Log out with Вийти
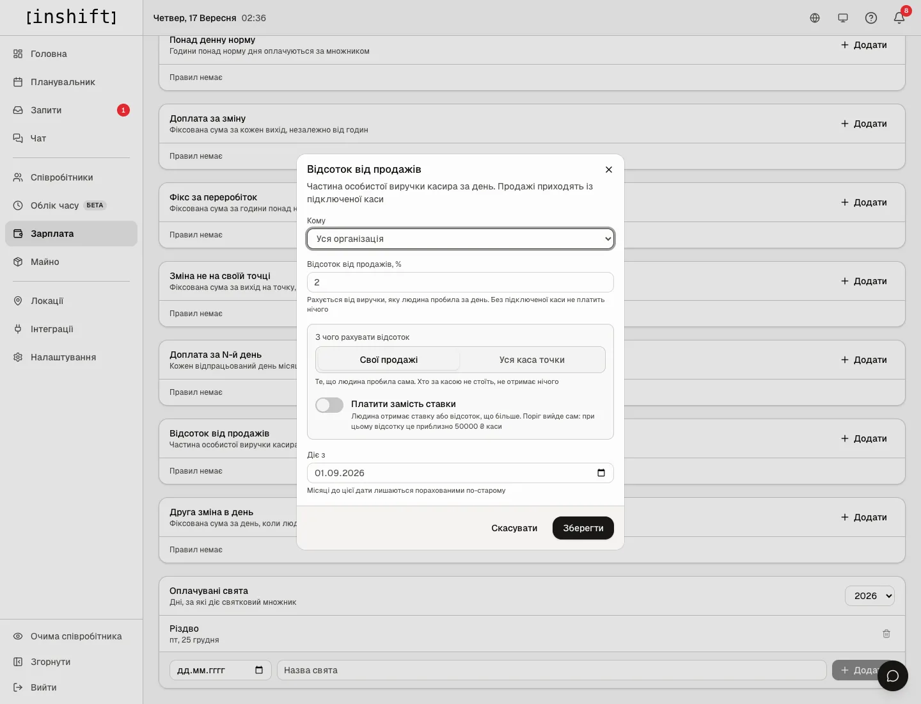 (x=71, y=687)
